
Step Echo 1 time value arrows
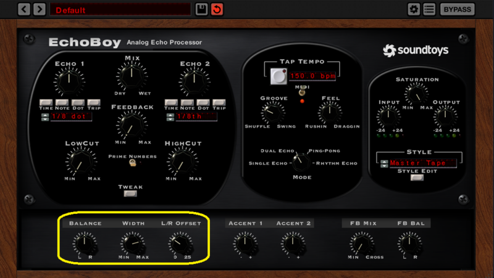point(45,117)
